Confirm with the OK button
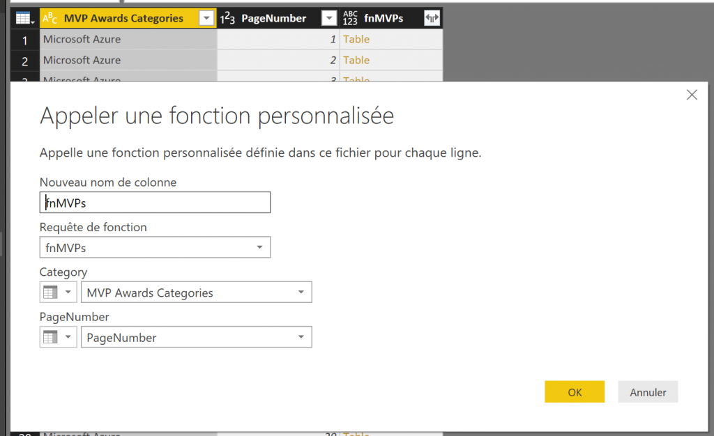The image size is (714, 436). tap(575, 391)
